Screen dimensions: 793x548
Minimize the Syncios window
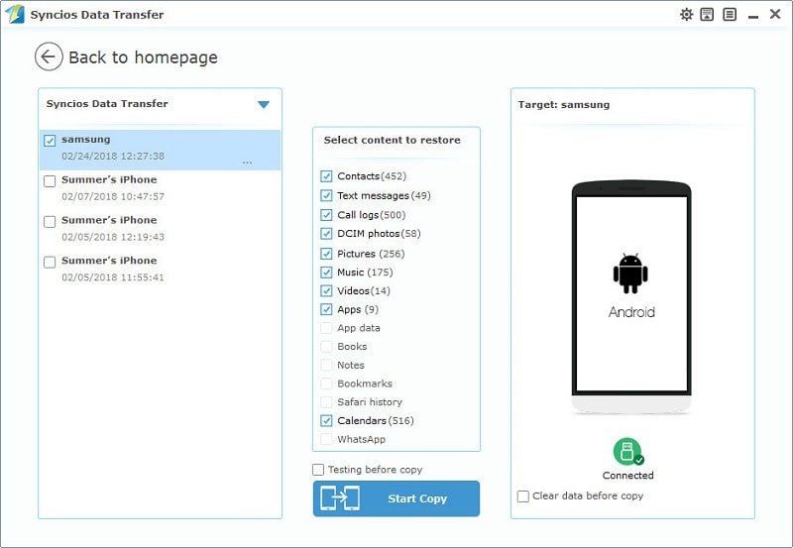[753, 17]
